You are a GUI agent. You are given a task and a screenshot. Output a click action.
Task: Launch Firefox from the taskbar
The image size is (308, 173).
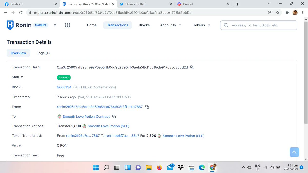[x=159, y=168]
